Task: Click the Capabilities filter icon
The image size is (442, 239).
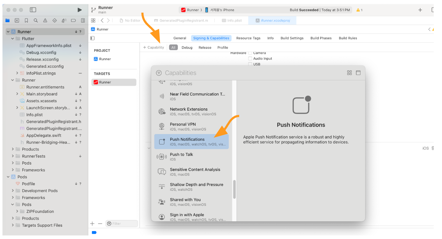Action: click(159, 73)
